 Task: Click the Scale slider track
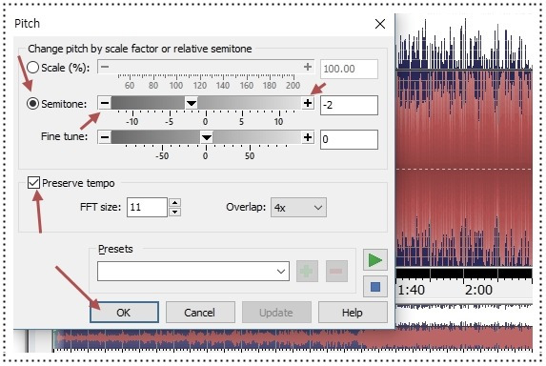206,67
